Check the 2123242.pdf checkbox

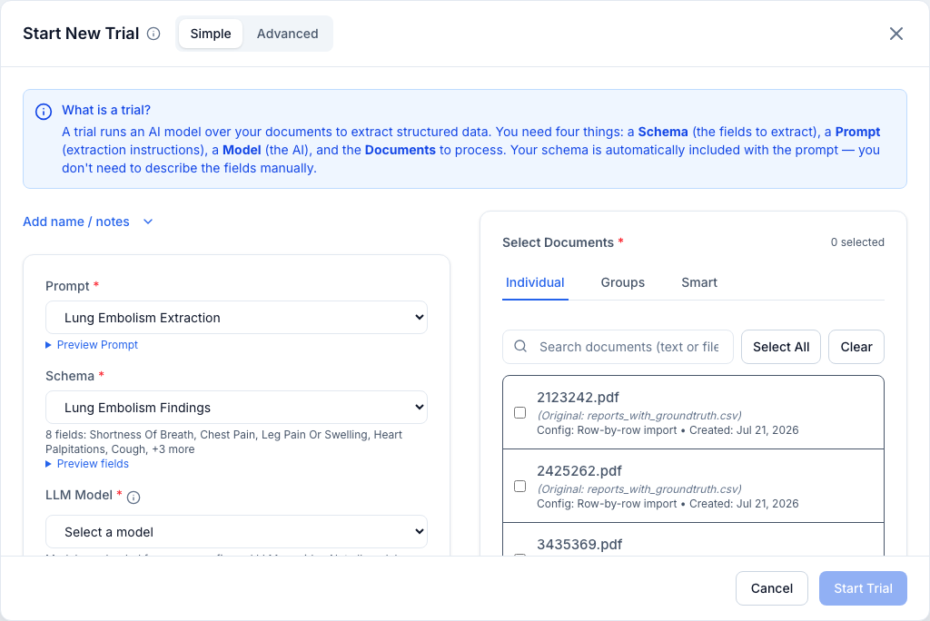[520, 413]
